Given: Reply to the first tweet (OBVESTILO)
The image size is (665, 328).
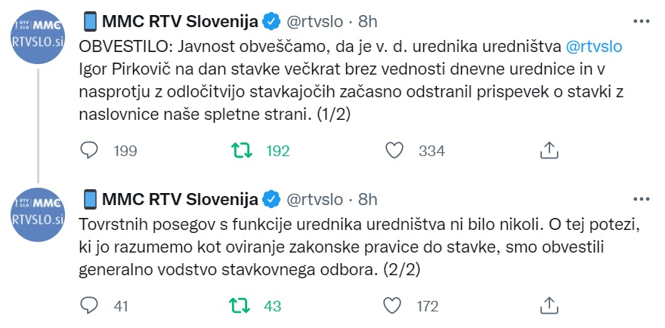Looking at the screenshot, I should pos(89,151).
